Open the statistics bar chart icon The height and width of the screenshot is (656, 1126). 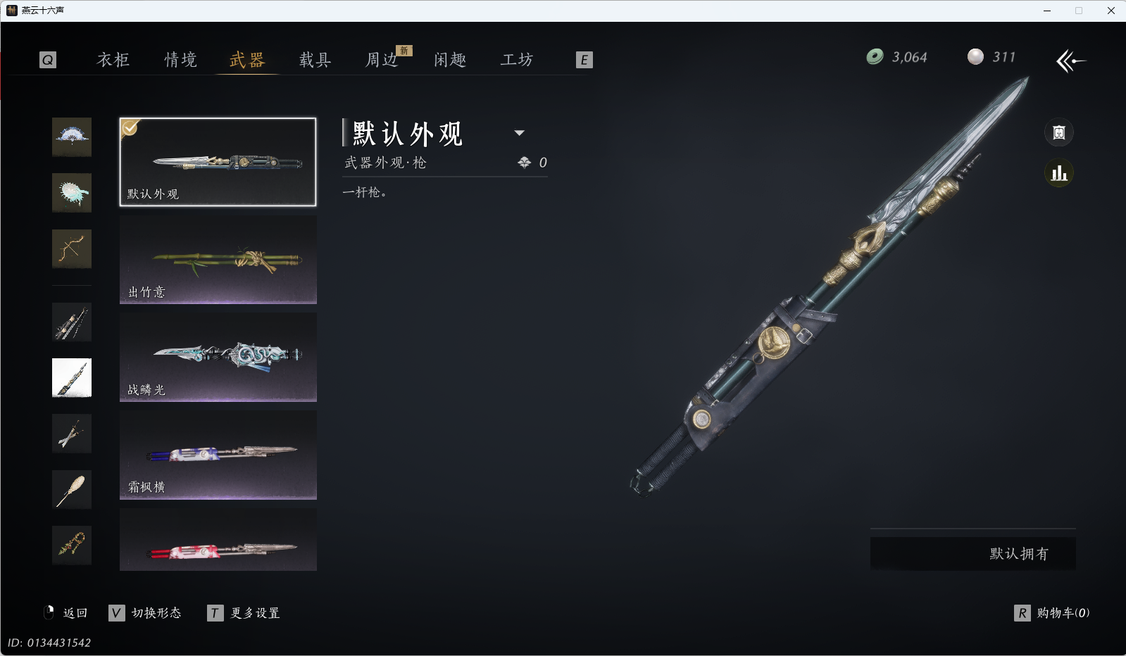pyautogui.click(x=1059, y=173)
